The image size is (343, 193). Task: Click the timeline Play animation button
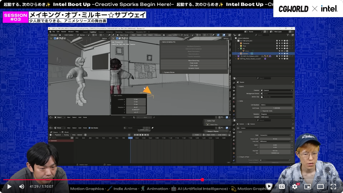tap(142, 135)
